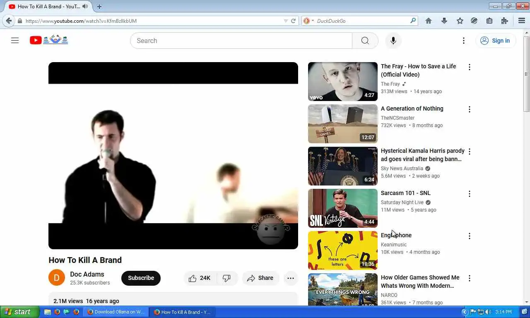Open the browser hamburger menu
Screen dimensions: 530x318
pos(522,21)
